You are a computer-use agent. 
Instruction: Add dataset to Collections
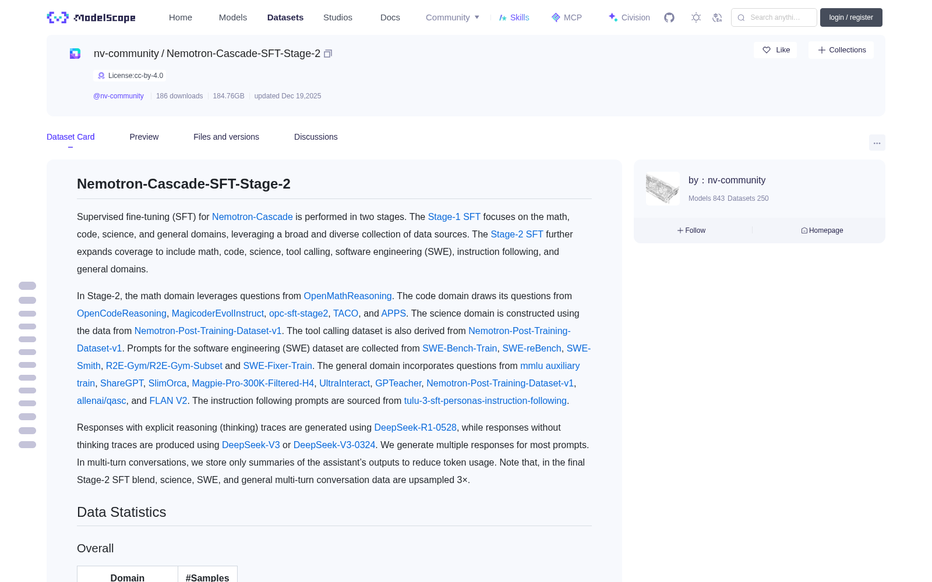[x=841, y=50]
